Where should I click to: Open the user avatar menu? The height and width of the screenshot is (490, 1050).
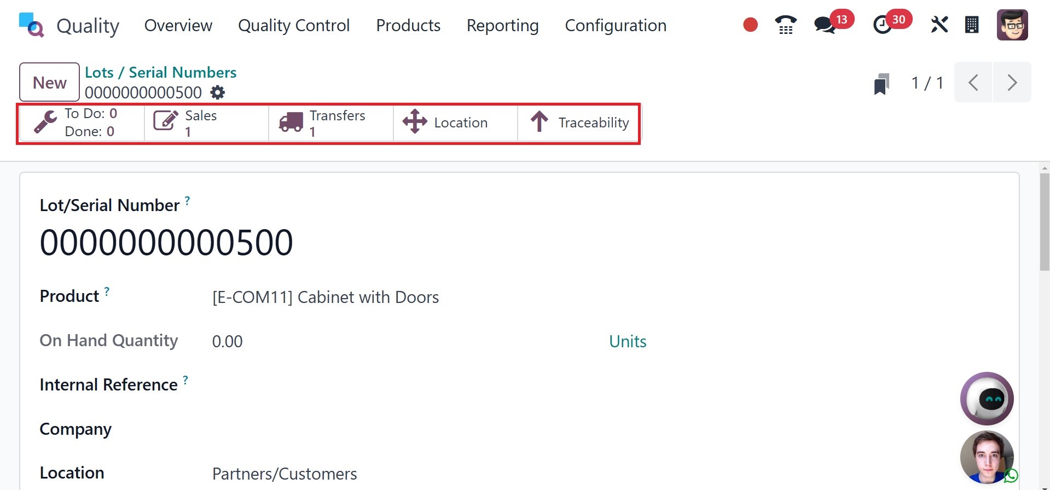[1012, 25]
